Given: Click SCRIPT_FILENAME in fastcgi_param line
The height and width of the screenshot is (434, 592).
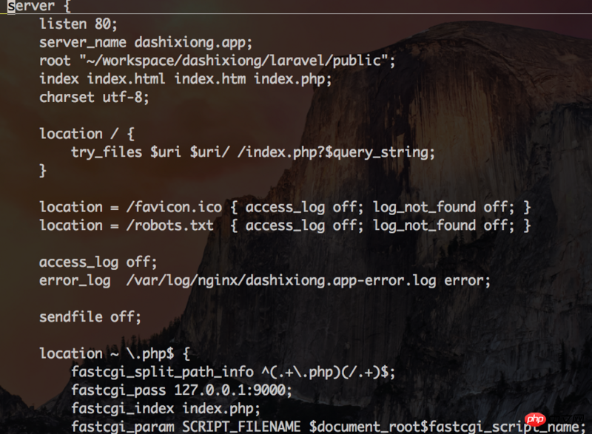Looking at the screenshot, I should 241,427.
